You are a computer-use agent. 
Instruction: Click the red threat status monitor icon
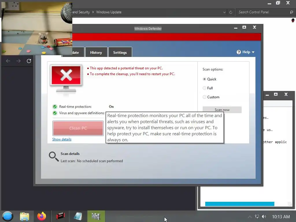point(66,79)
